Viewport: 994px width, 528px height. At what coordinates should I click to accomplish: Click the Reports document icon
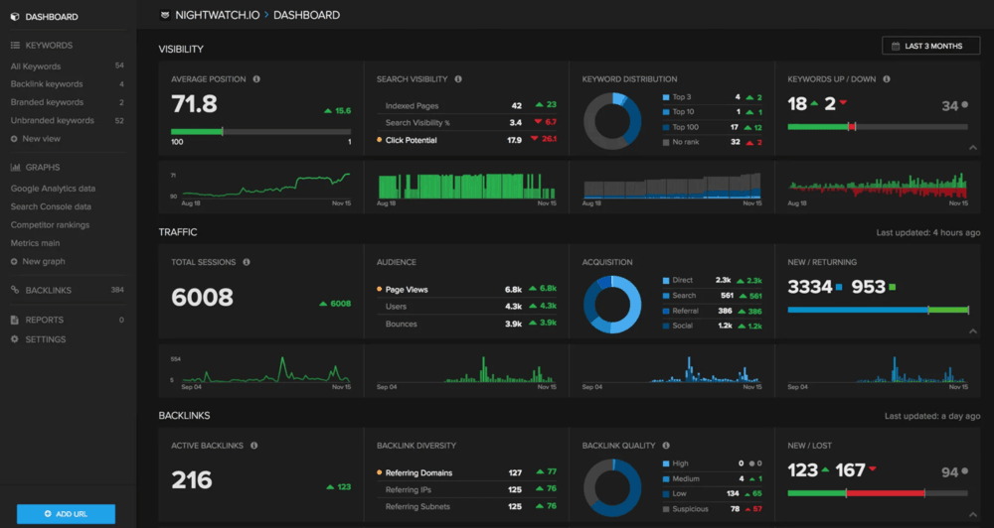coord(15,320)
